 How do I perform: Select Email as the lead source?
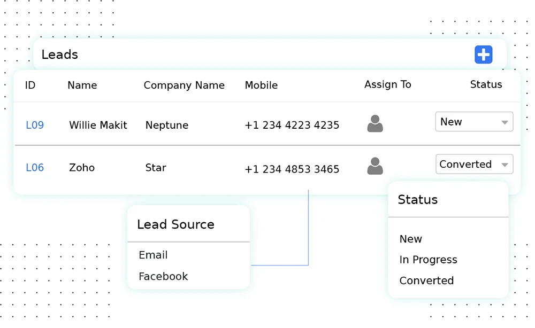153,255
